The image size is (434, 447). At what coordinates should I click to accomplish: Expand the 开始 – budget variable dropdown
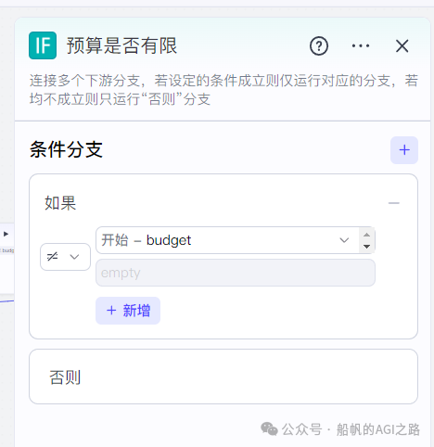(227, 240)
